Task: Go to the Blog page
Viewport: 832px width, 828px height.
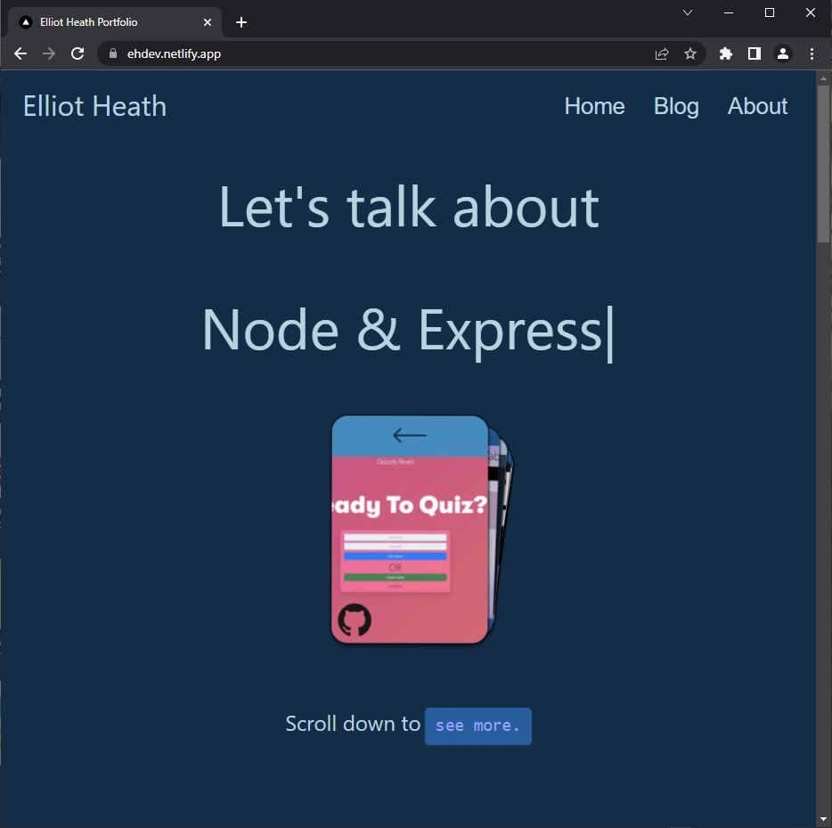Action: coord(676,106)
